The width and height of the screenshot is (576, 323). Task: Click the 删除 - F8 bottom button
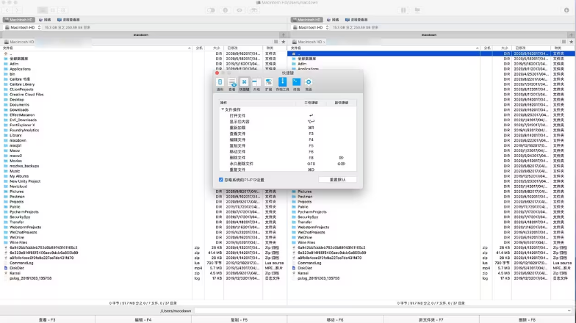click(528, 320)
